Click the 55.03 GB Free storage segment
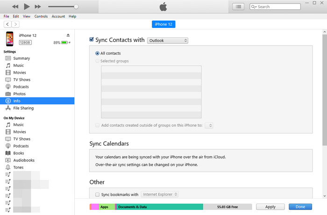327x215 pixels. click(227, 207)
